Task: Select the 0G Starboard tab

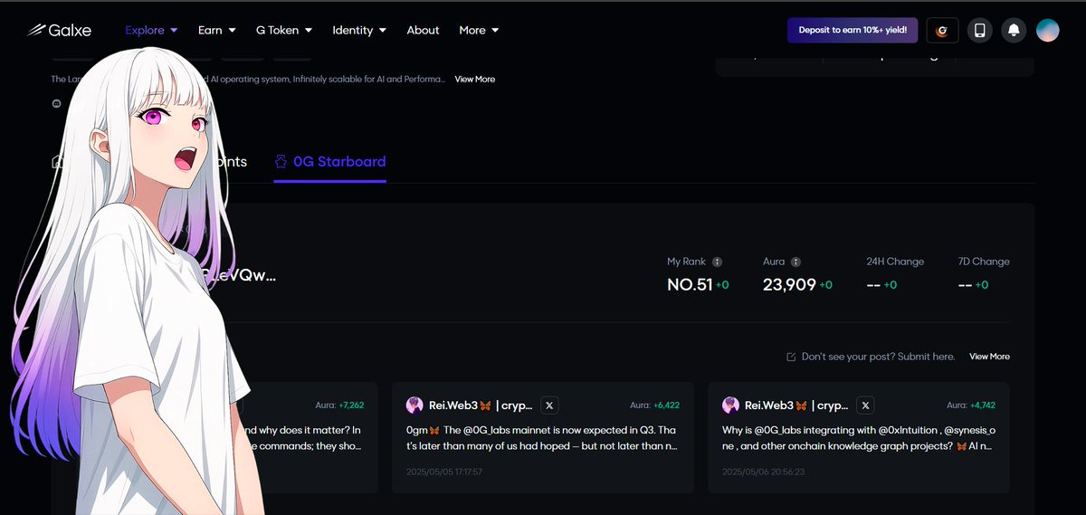Action: [330, 162]
